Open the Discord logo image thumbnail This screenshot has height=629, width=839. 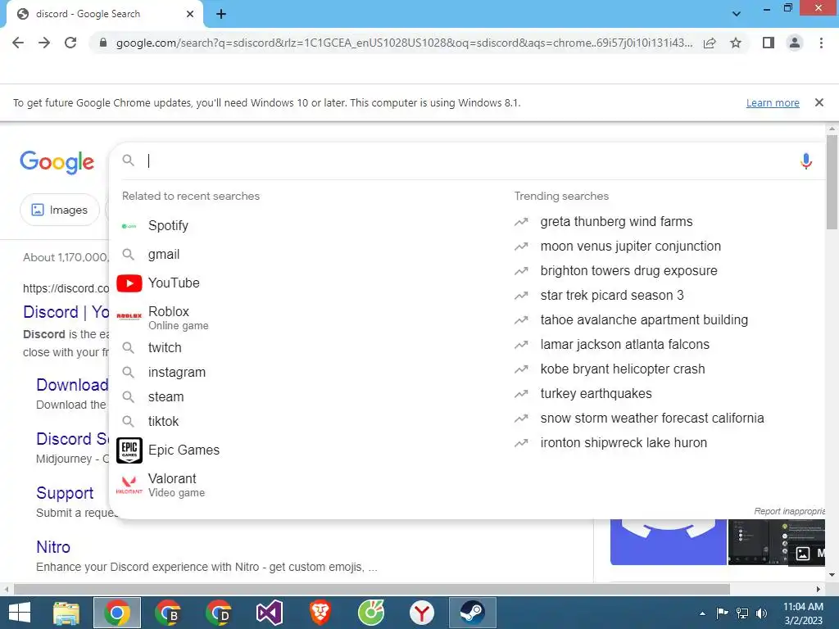pos(669,542)
